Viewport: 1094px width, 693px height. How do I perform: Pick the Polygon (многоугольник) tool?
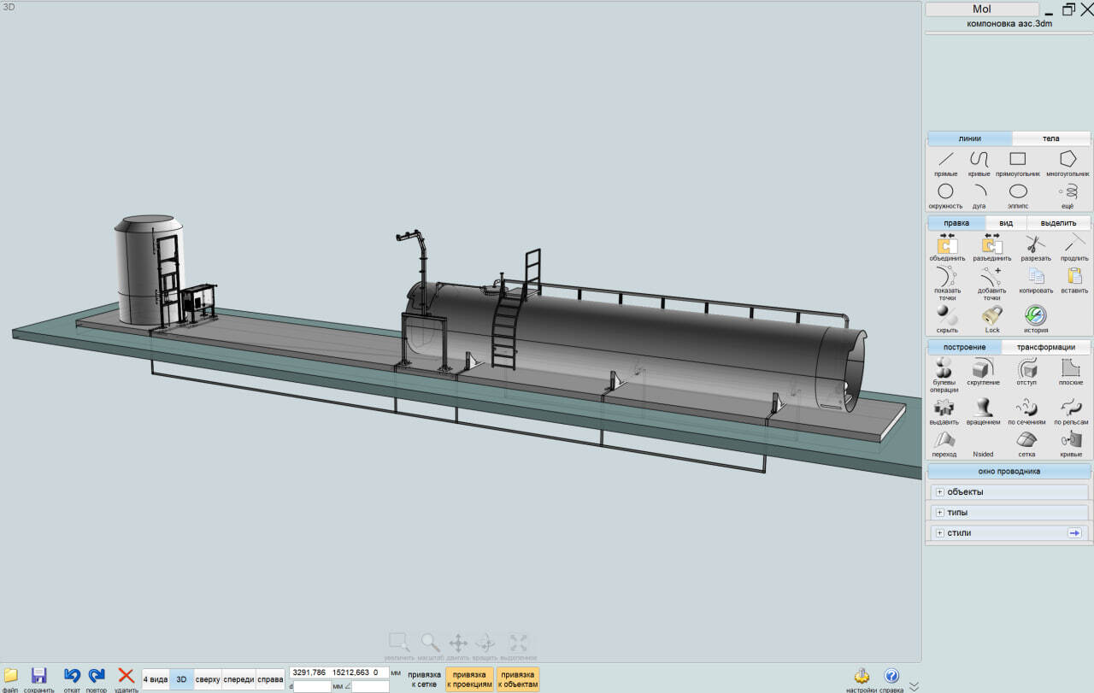tap(1068, 161)
